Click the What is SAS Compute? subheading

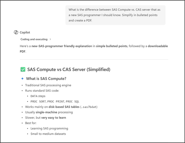[46, 78]
